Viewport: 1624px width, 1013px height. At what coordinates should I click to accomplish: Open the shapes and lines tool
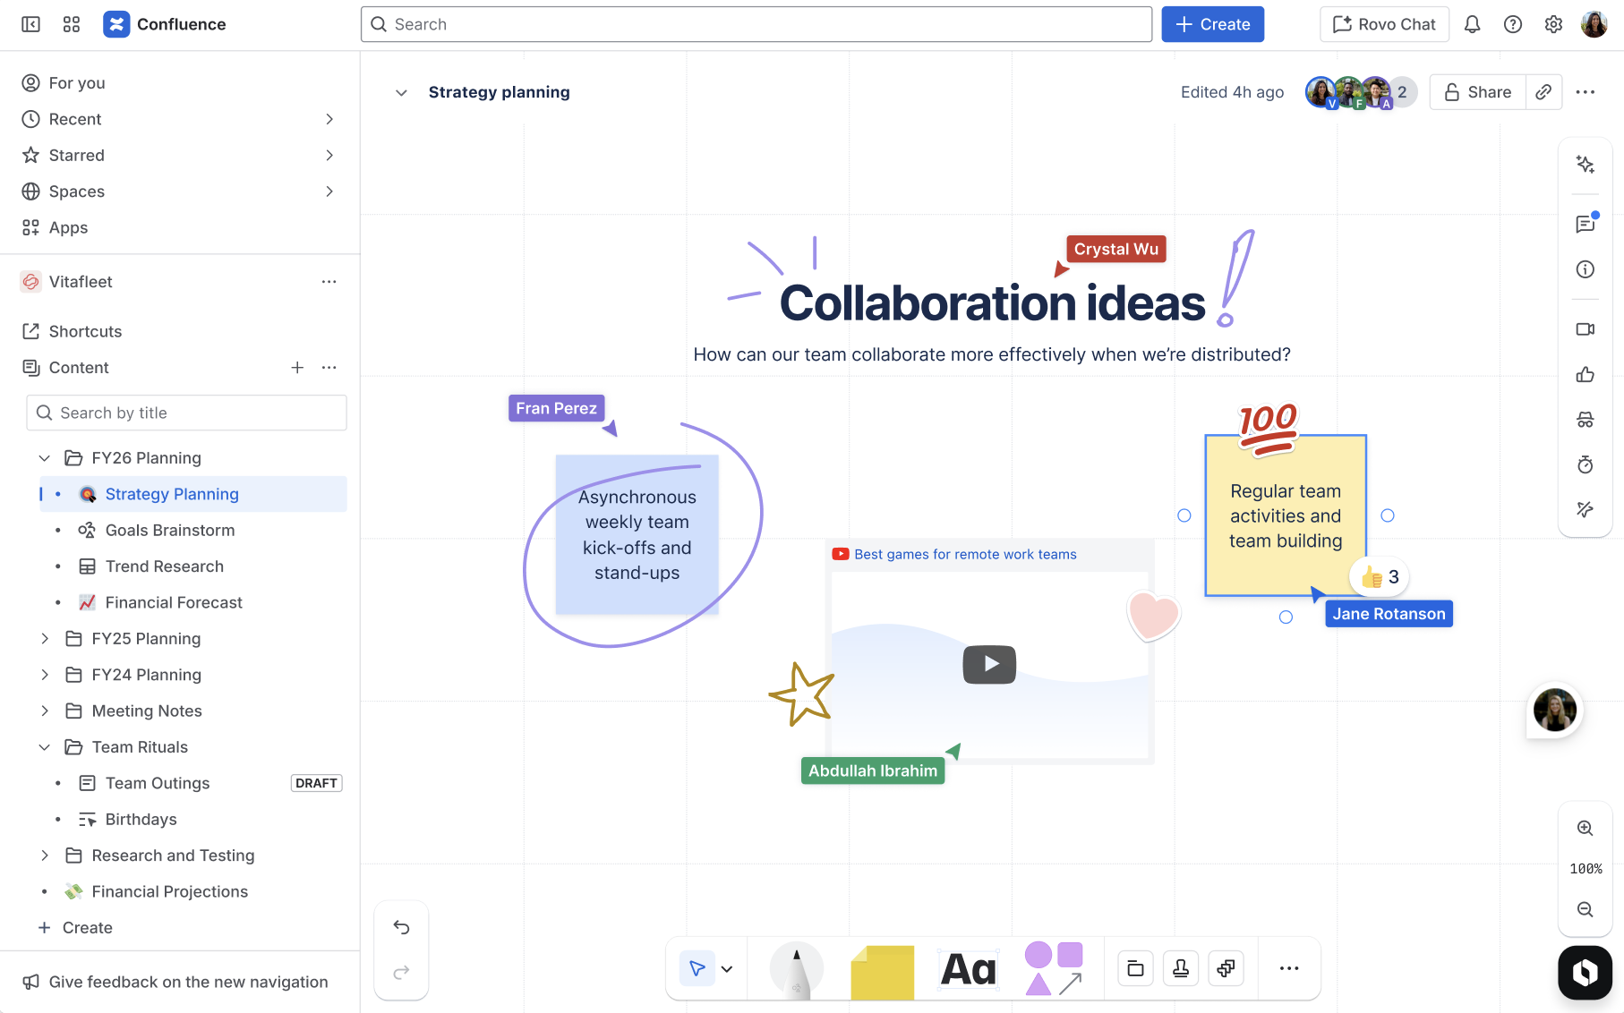(x=1053, y=968)
